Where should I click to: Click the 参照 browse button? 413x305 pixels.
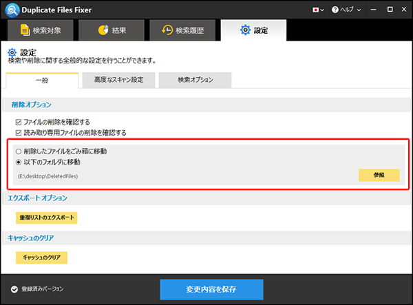(379, 175)
